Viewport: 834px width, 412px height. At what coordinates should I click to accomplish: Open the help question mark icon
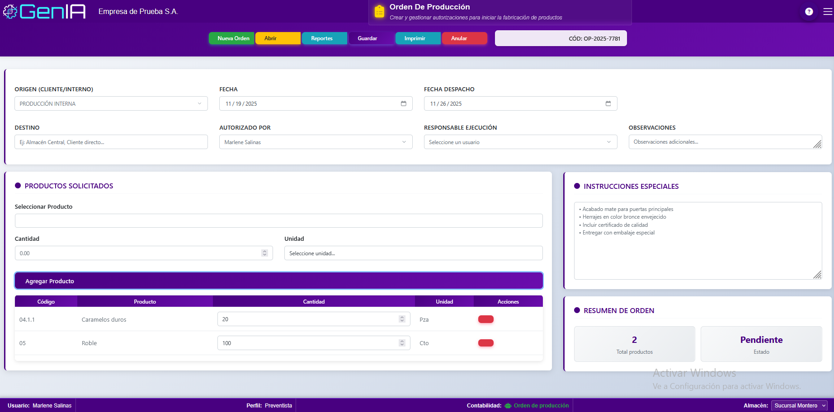[809, 12]
